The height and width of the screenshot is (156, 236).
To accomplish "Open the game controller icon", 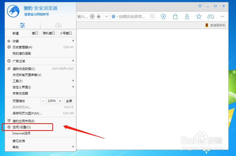I will 211,17.
